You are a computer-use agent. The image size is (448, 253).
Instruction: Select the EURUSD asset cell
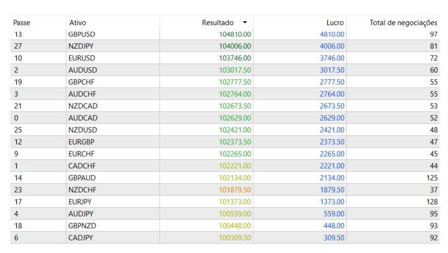[x=82, y=58]
